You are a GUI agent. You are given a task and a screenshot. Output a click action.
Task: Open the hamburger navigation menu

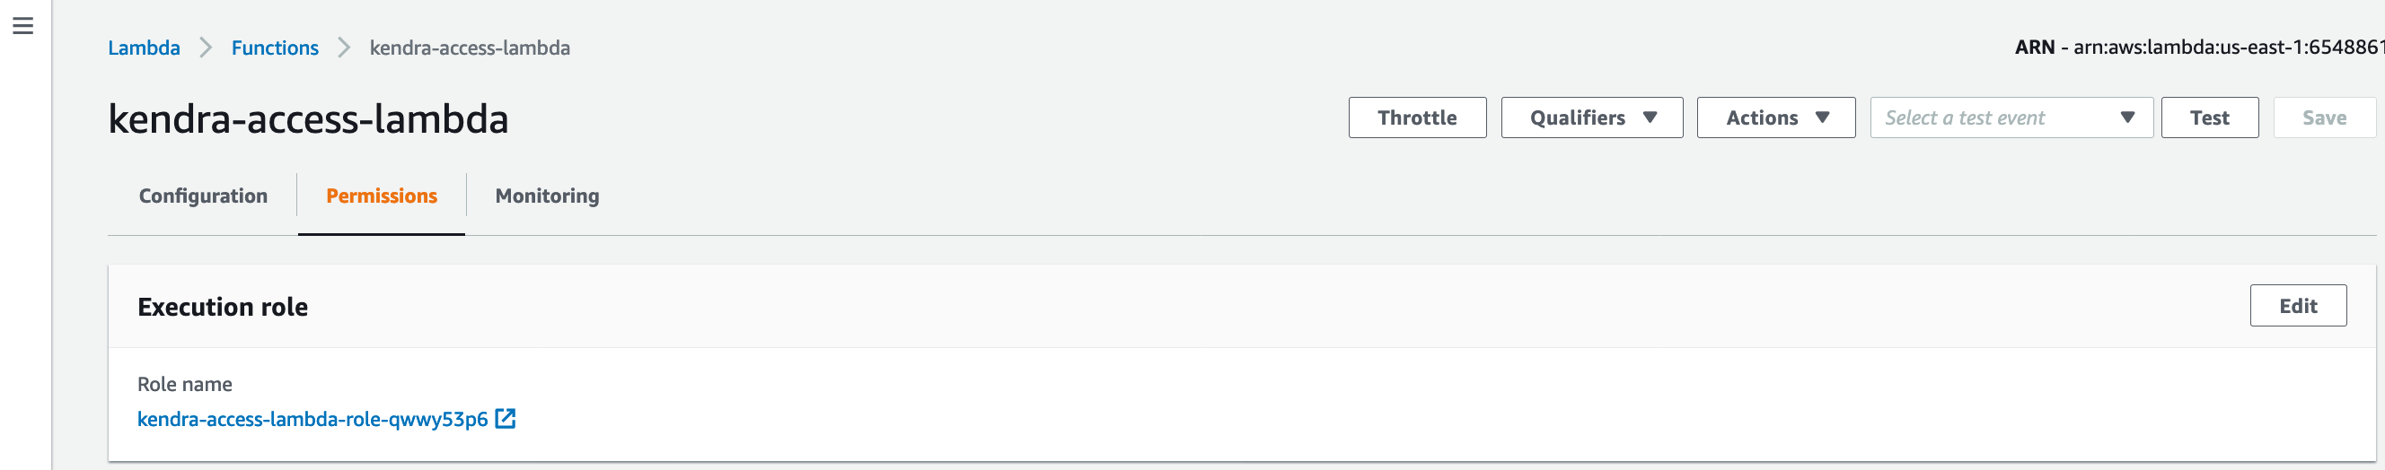click(x=23, y=26)
